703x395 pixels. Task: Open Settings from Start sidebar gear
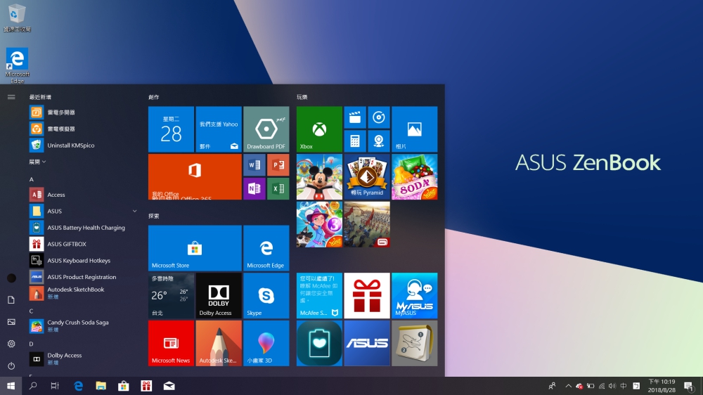[11, 344]
